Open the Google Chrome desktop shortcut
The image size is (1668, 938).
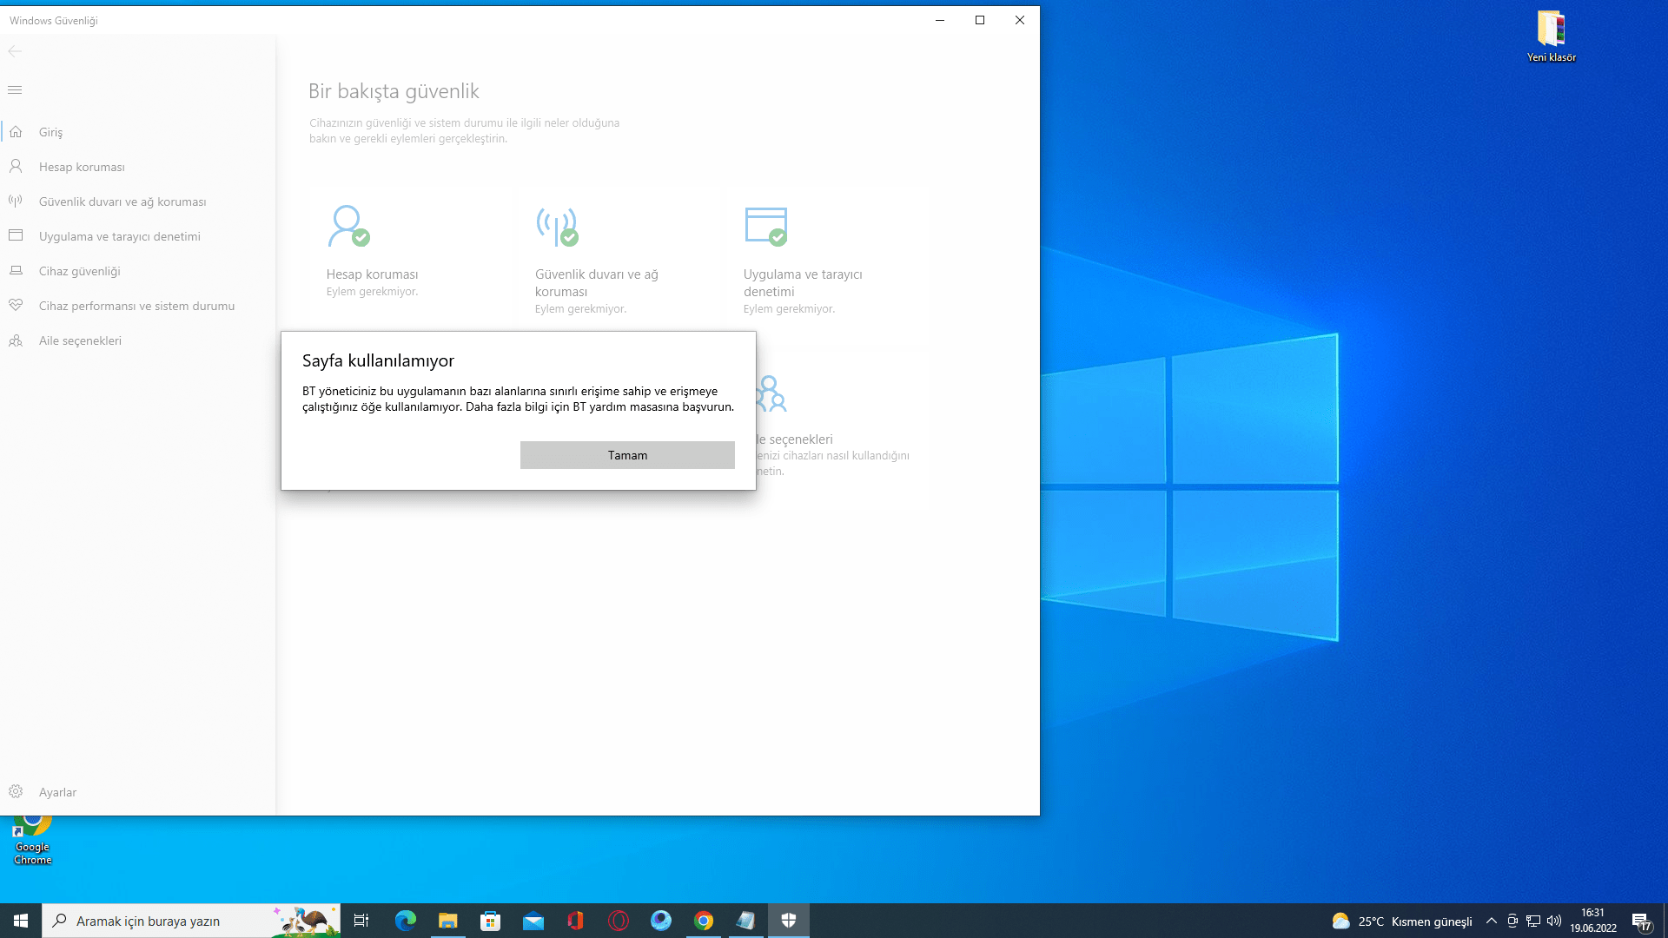(32, 841)
